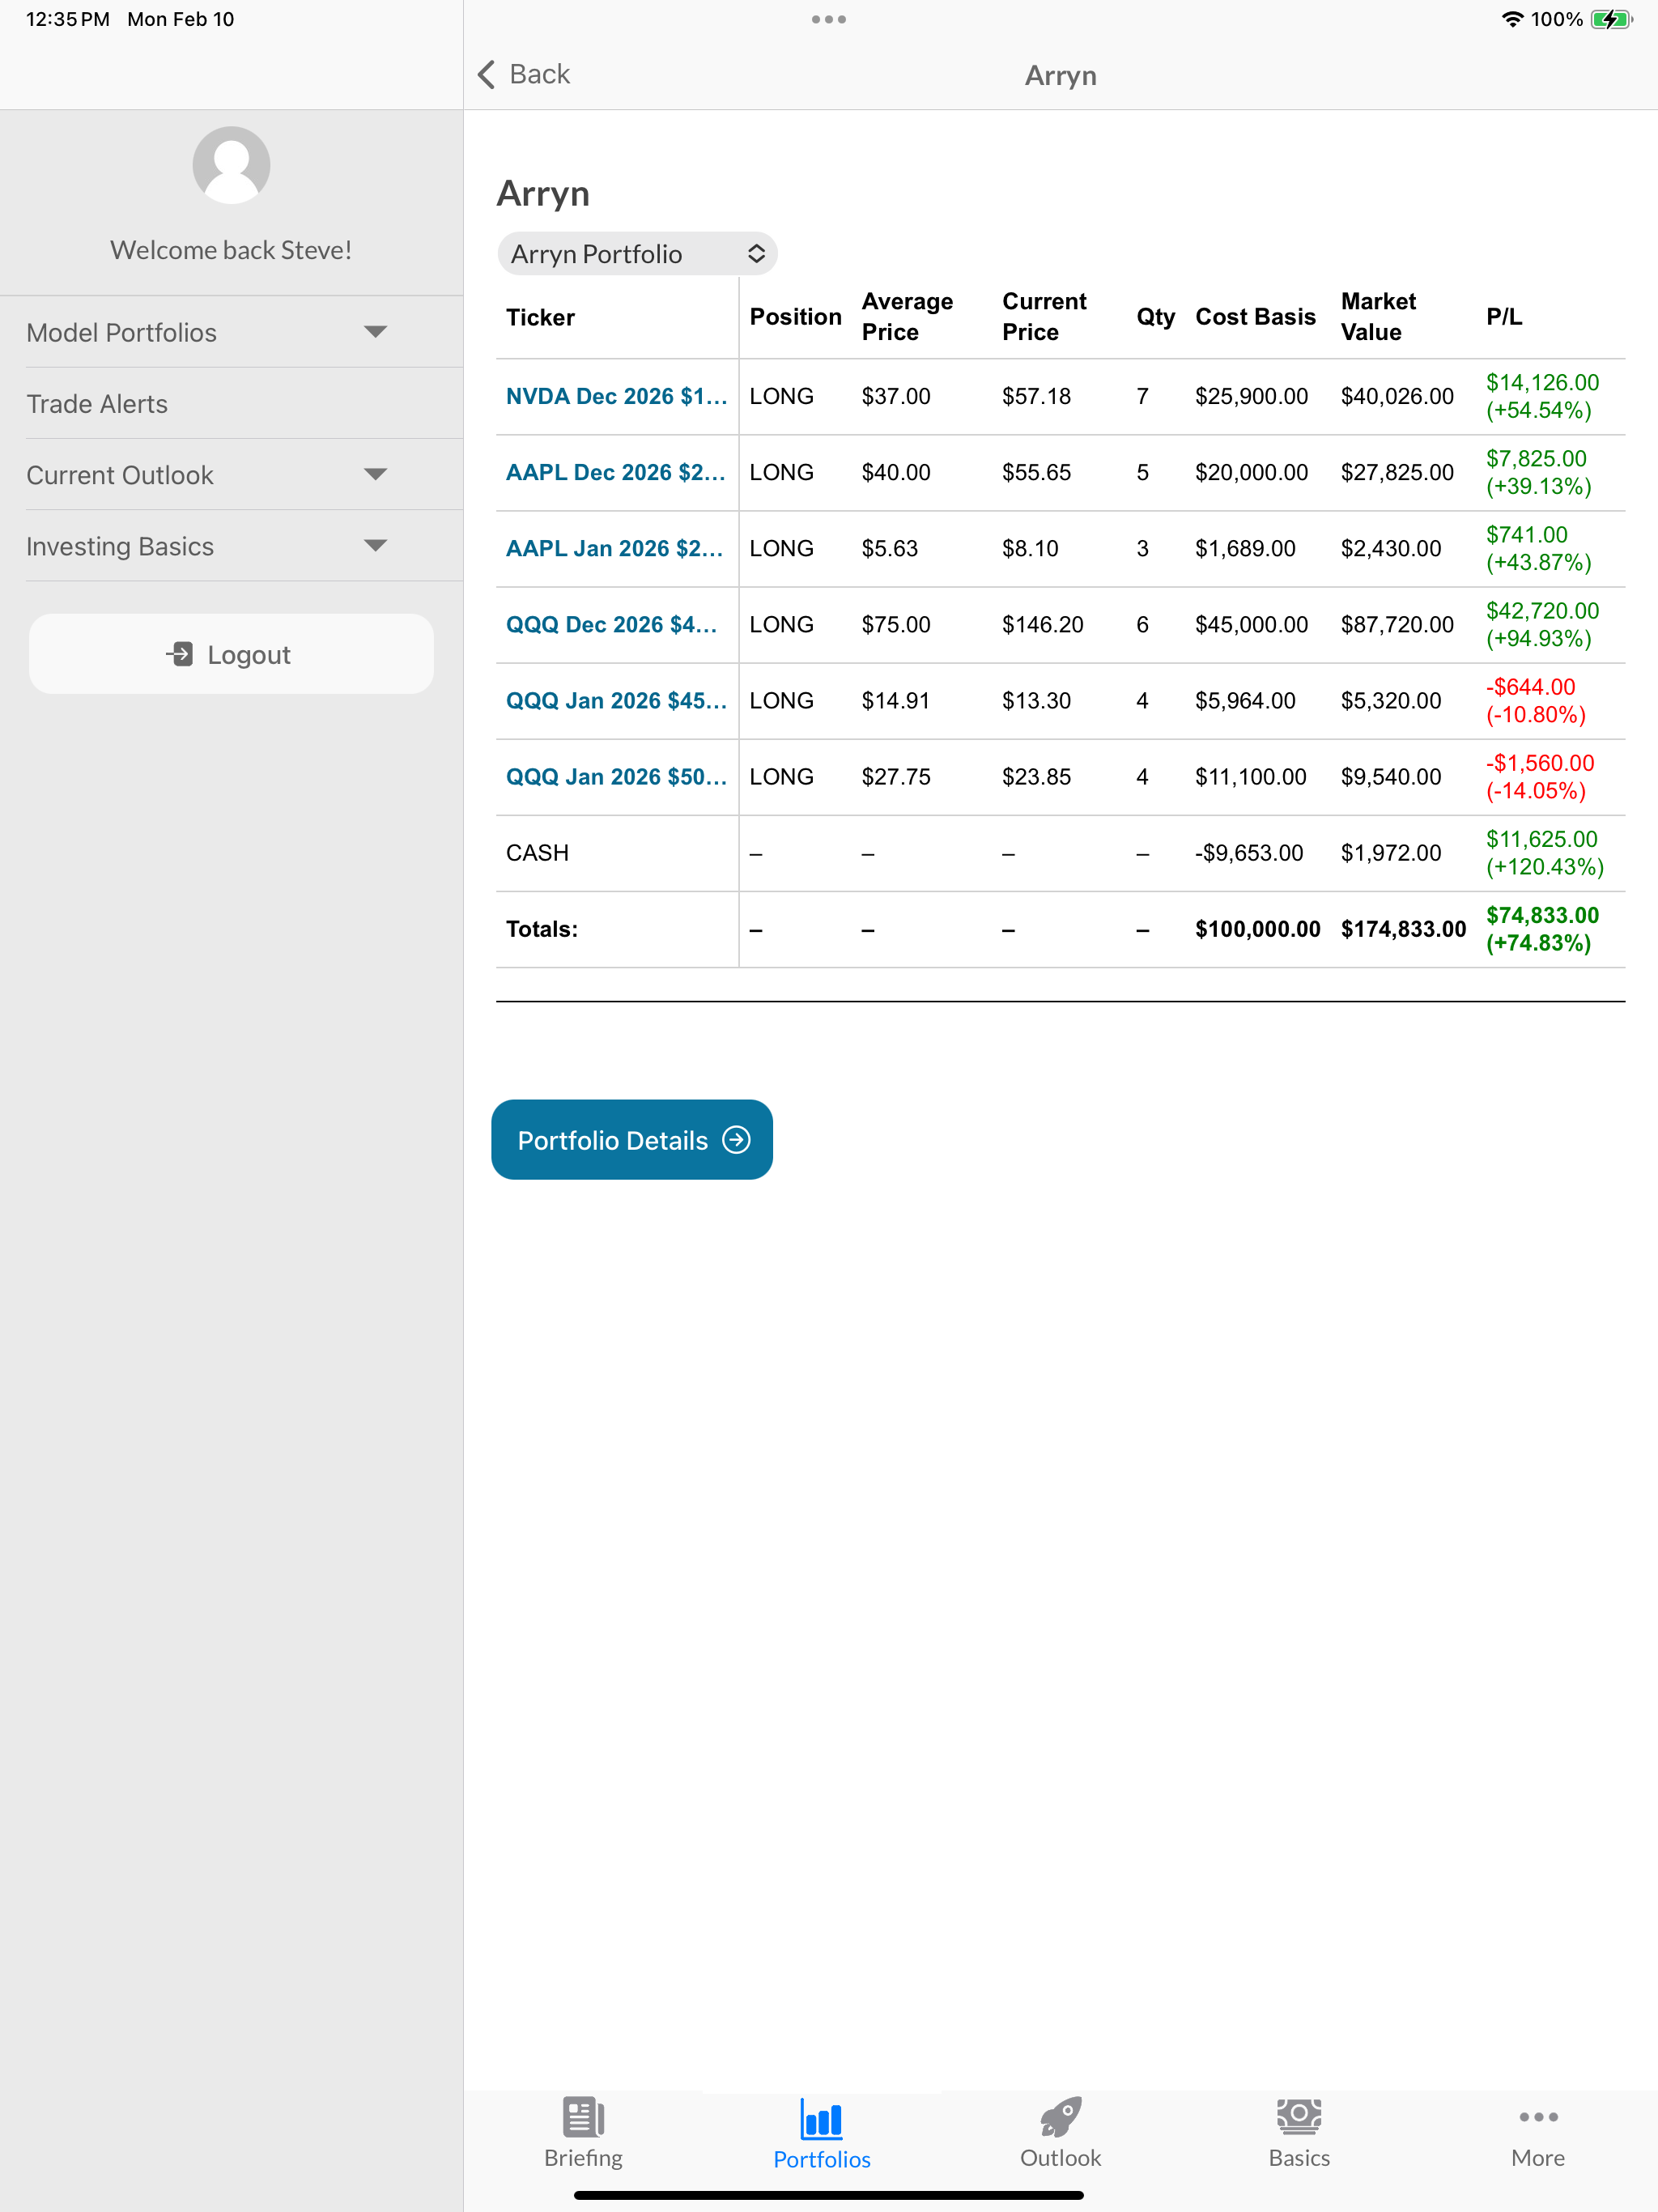The image size is (1658, 2212).
Task: Tap the Wi-Fi status icon
Action: [1512, 19]
